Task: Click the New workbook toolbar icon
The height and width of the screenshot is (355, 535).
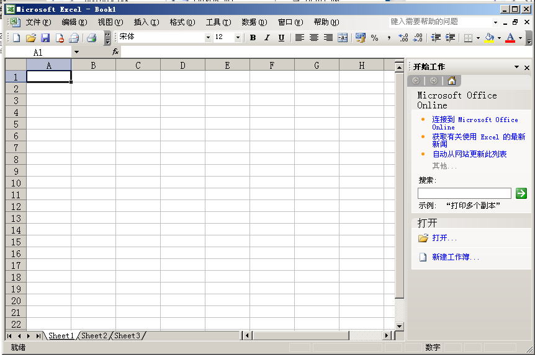Action: coord(16,38)
